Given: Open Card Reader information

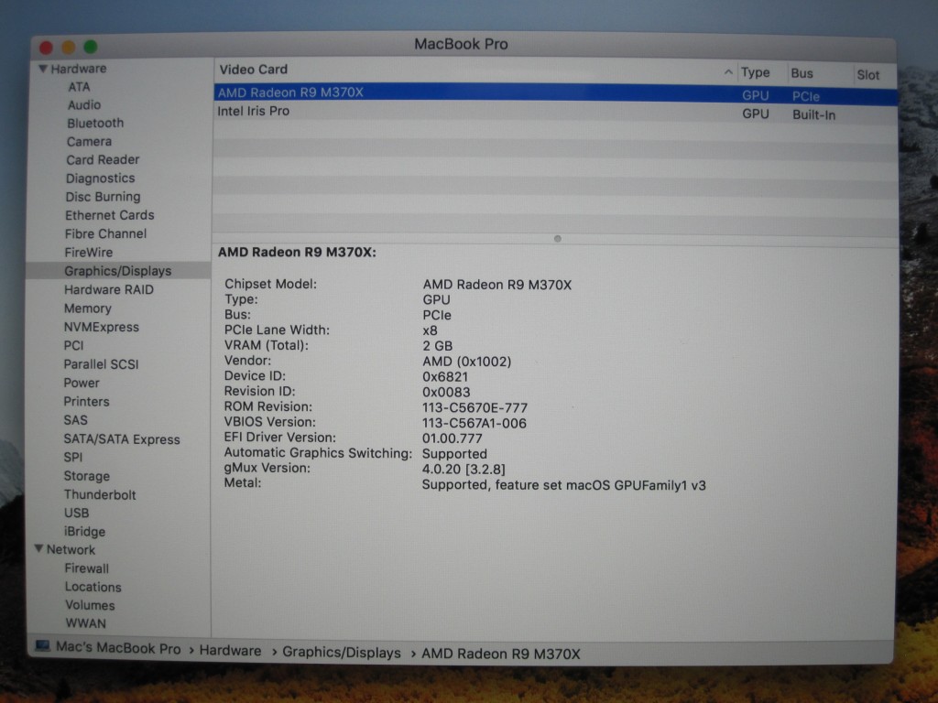Looking at the screenshot, I should (103, 159).
